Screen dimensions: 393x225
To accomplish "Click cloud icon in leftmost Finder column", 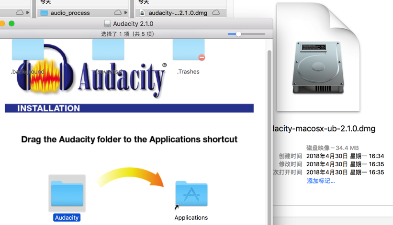I will pos(20,12).
